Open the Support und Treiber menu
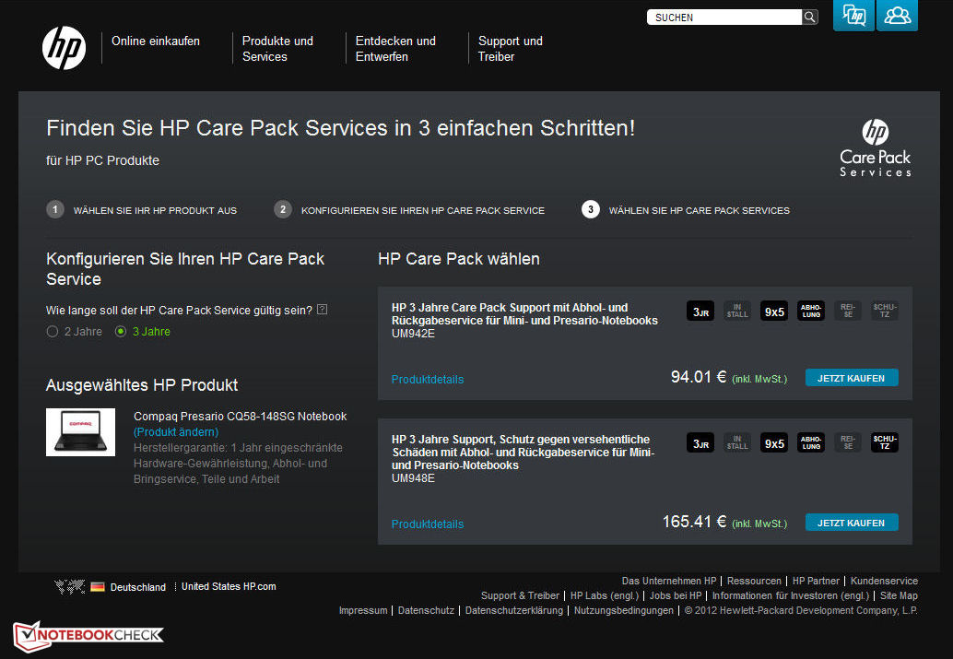This screenshot has height=659, width=953. (510, 48)
